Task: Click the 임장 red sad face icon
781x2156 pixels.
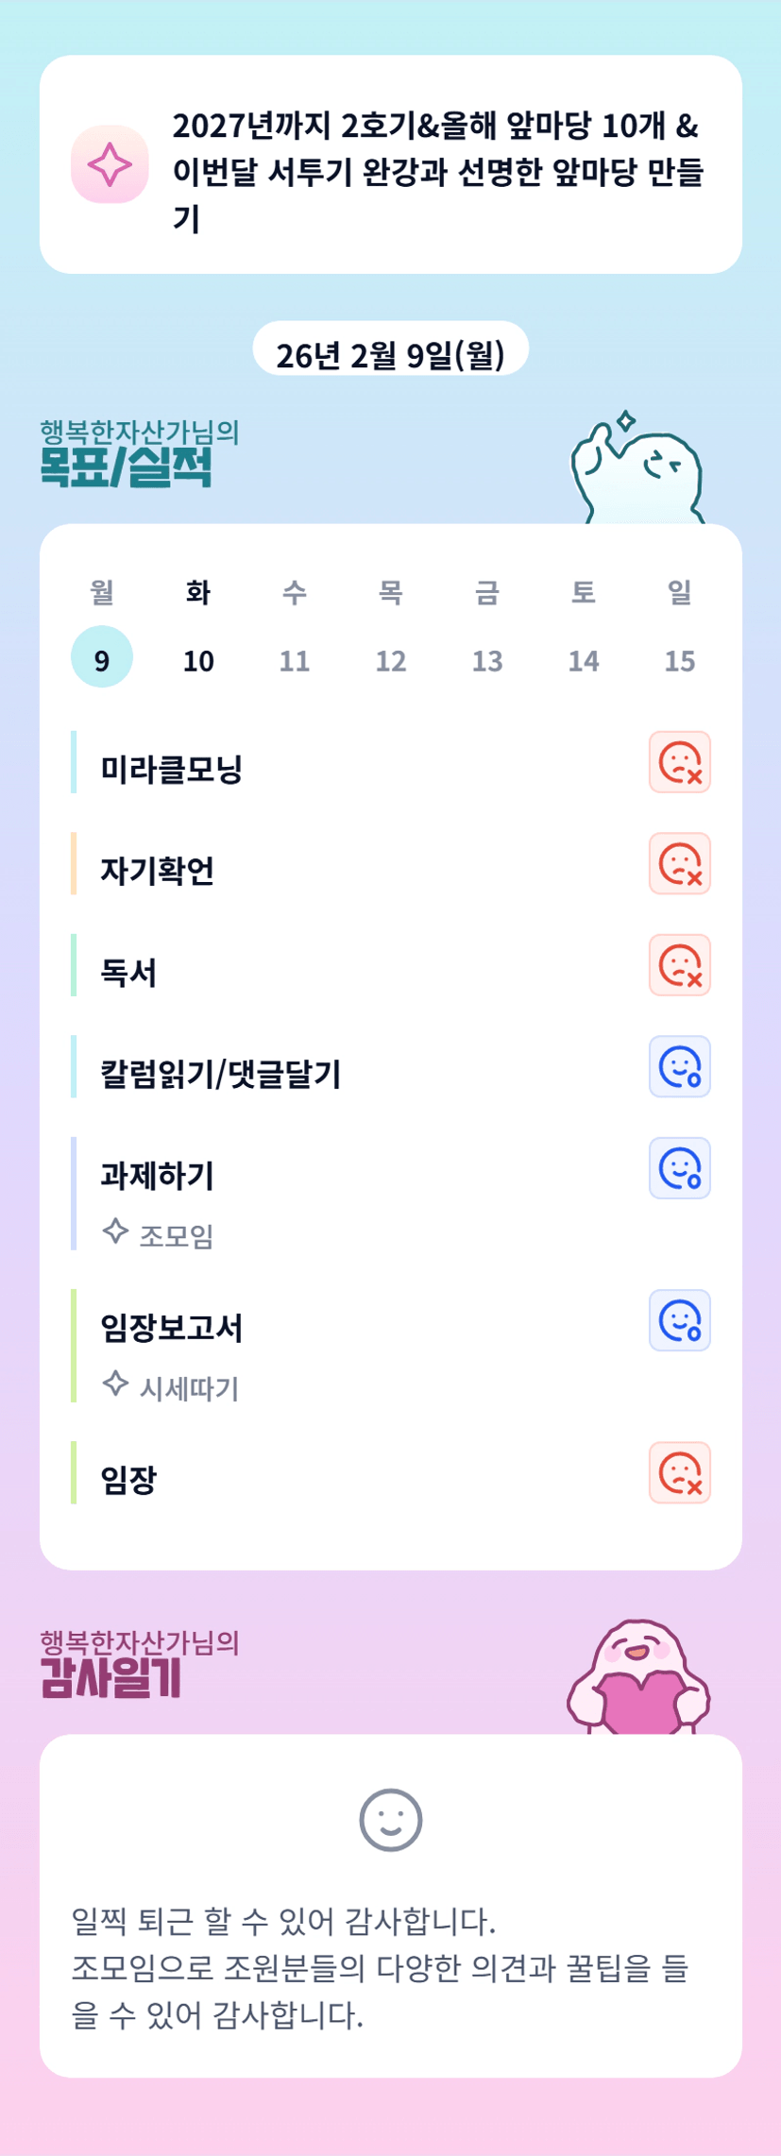Action: click(679, 1472)
